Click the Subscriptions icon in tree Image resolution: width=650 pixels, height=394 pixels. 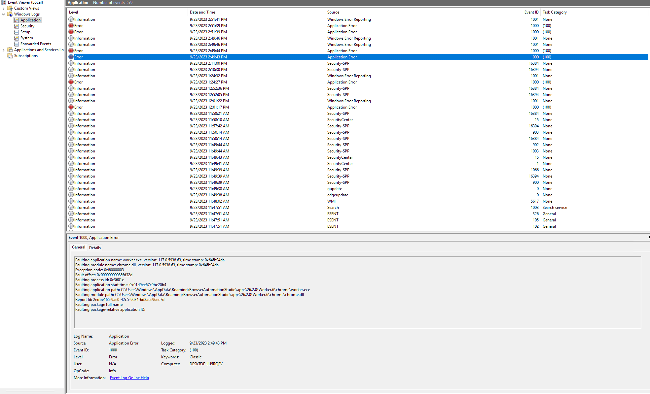point(10,56)
